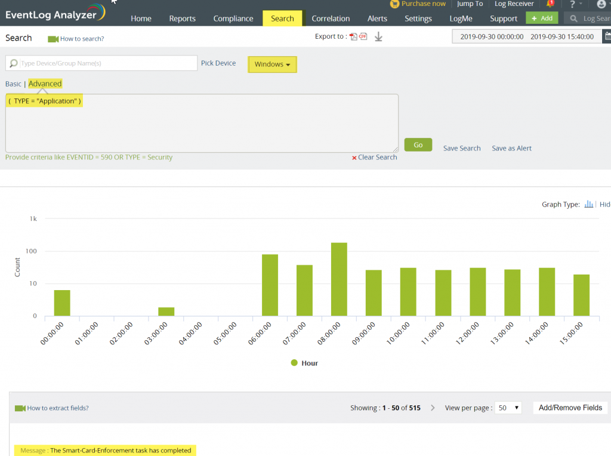Click the How to search video icon

[x=53, y=39]
